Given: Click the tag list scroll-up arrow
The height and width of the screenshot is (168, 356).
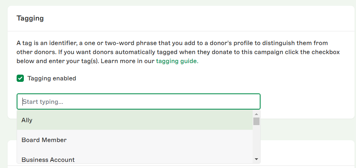Looking at the screenshot, I should [256, 114].
